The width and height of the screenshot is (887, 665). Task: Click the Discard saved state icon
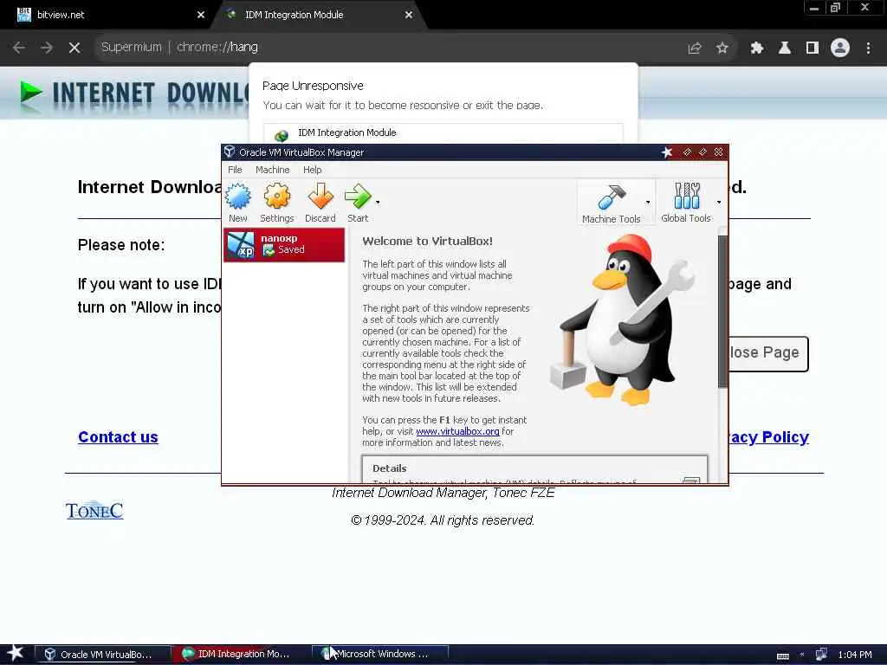click(320, 203)
